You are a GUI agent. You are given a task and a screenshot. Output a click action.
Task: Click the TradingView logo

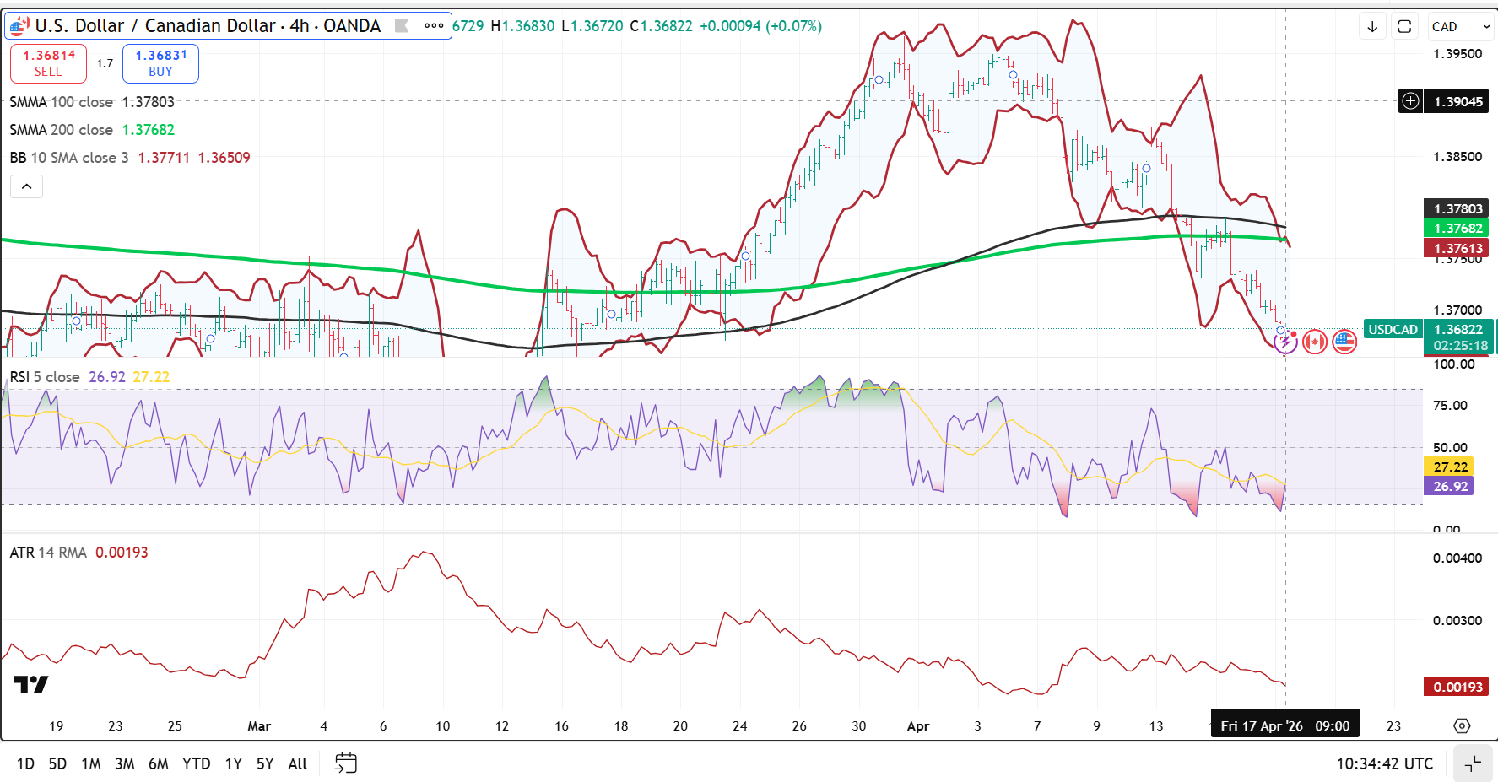click(x=31, y=684)
